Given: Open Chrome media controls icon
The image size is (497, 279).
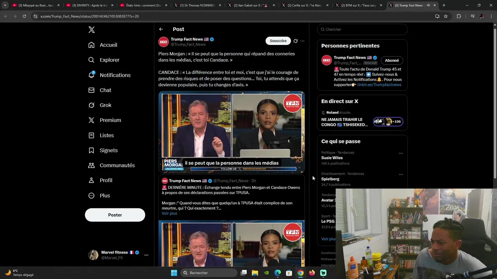Looking at the screenshot, I should (x=473, y=16).
